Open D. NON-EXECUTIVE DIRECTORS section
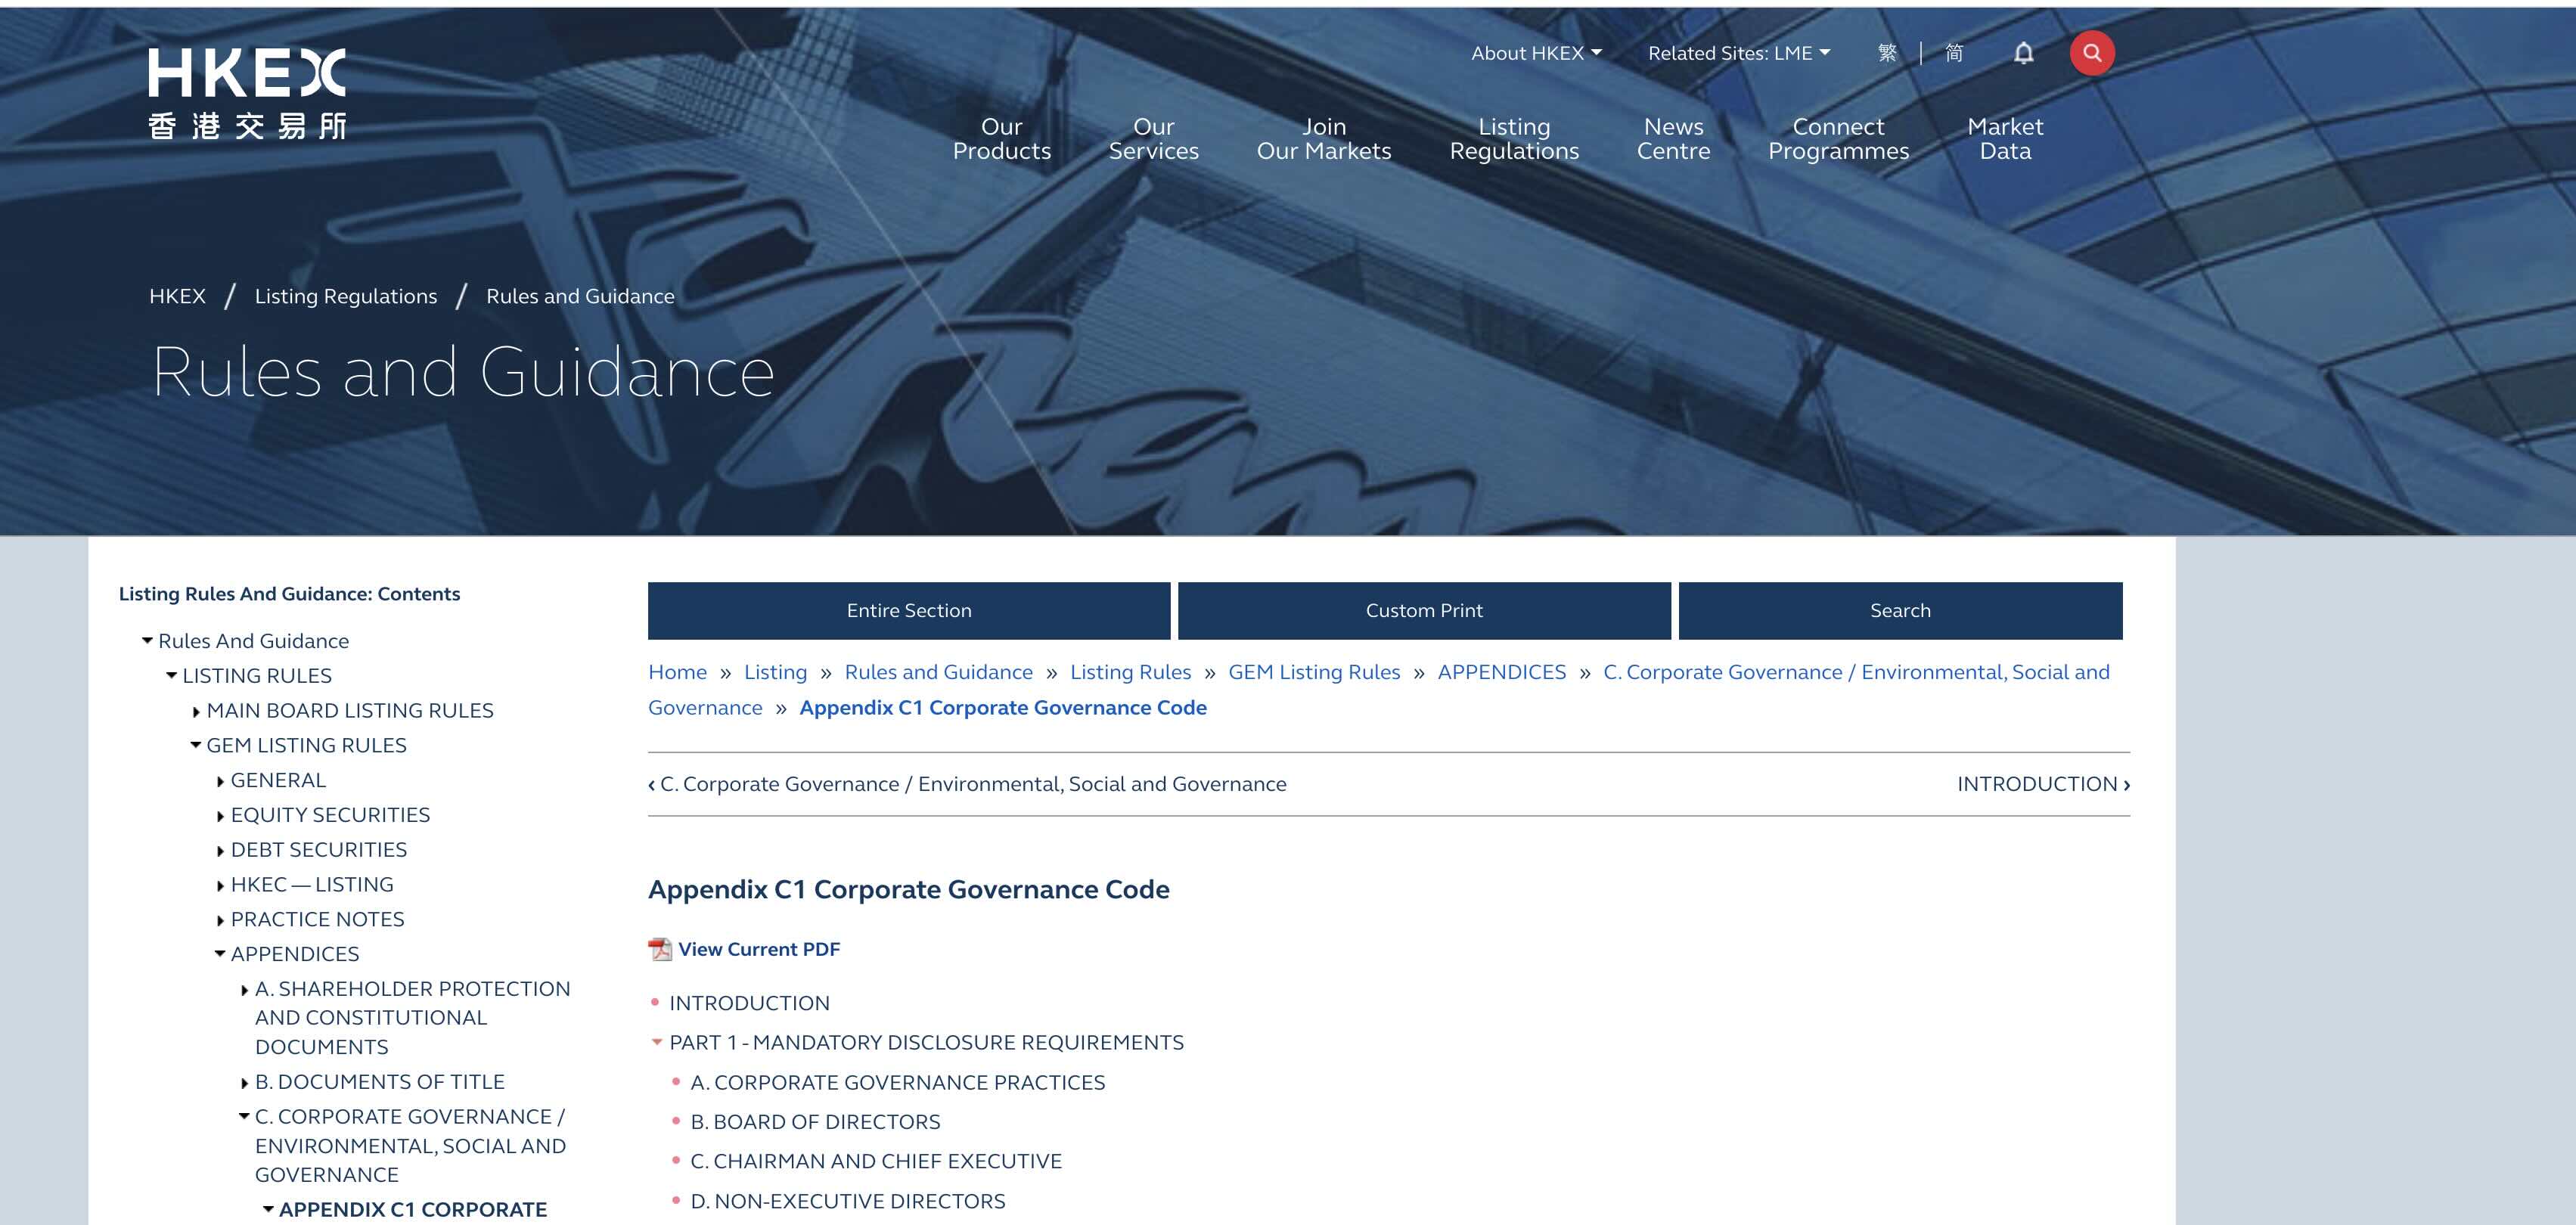Screen dimensions: 2576x1225 point(848,1201)
